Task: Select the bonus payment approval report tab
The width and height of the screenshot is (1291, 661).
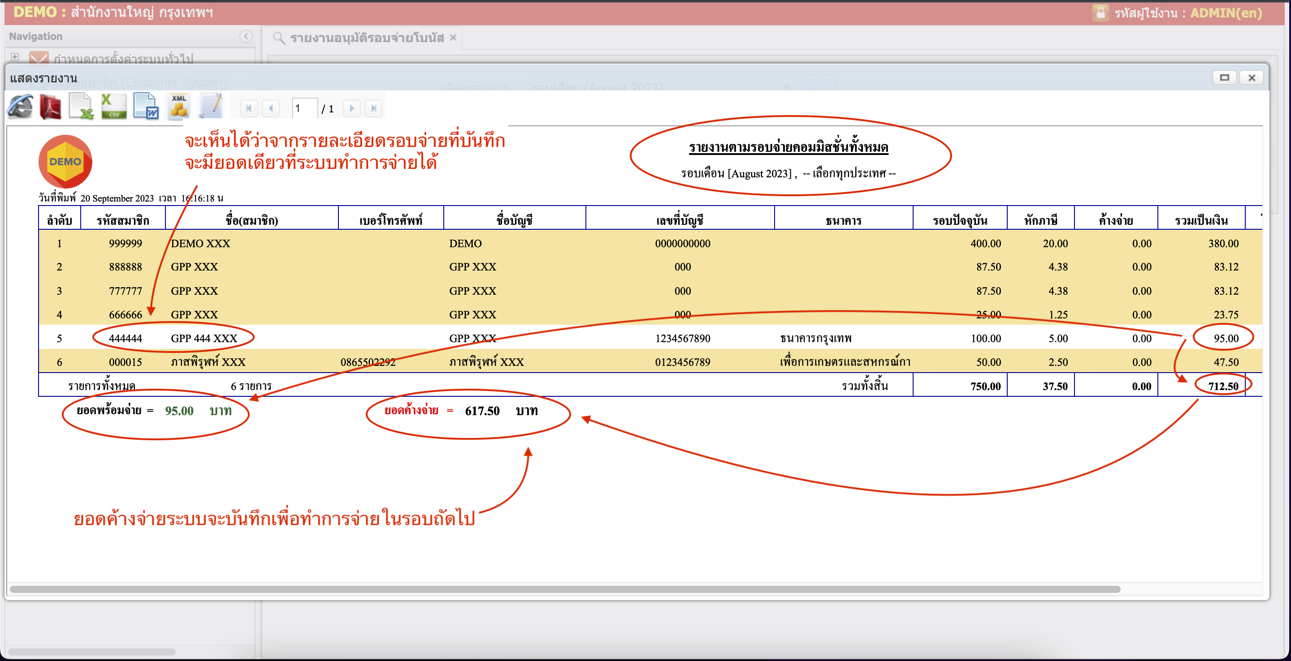Action: pos(366,38)
